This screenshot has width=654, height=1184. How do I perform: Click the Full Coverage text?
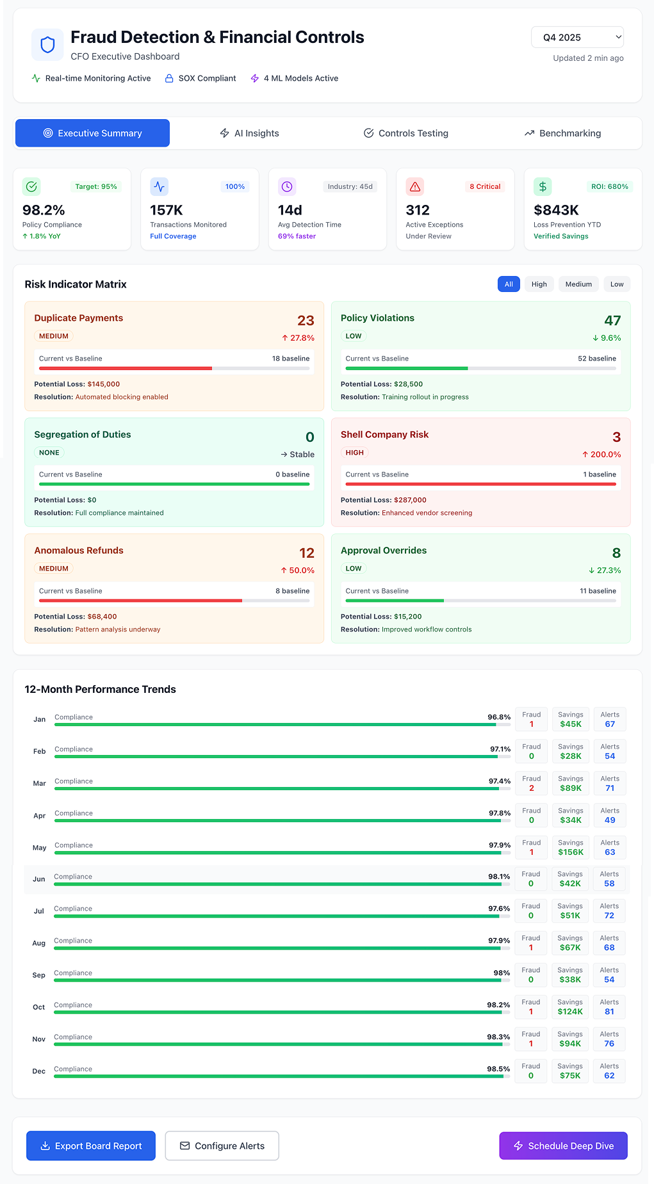tap(173, 236)
